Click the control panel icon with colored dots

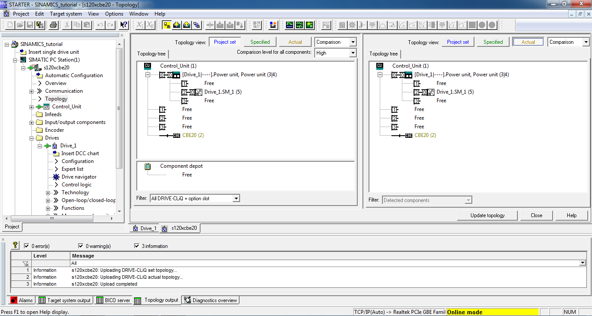click(273, 25)
